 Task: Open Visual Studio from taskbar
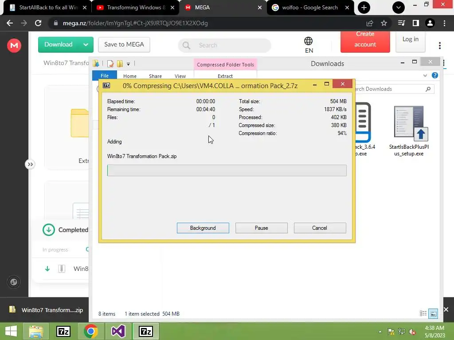pos(118,331)
